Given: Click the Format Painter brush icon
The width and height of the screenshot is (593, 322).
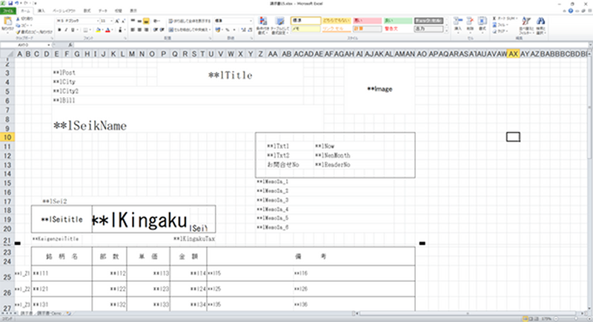Looking at the screenshot, I should [x=18, y=32].
